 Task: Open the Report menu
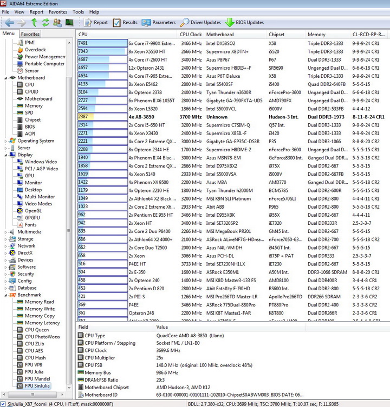pyautogui.click(x=36, y=12)
